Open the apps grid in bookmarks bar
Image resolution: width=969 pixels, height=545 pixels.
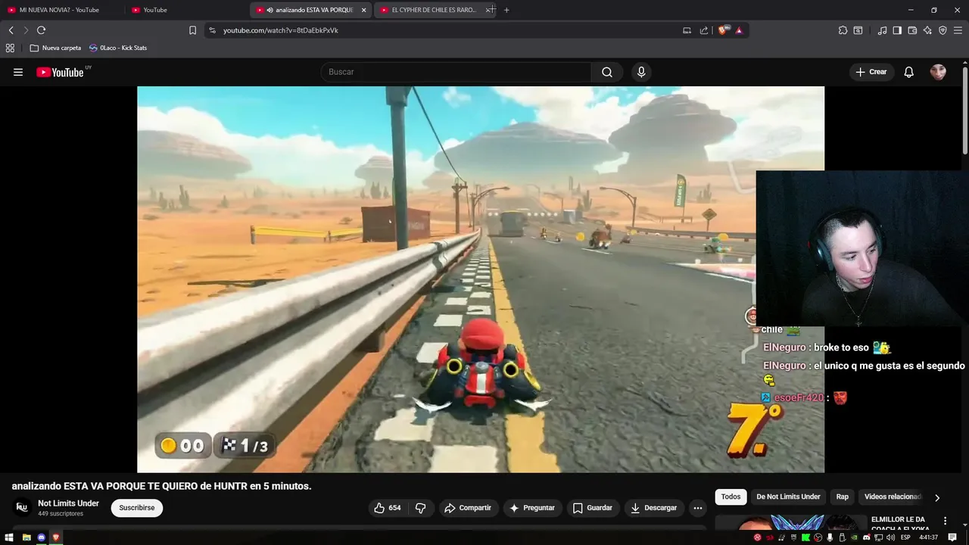pyautogui.click(x=10, y=48)
